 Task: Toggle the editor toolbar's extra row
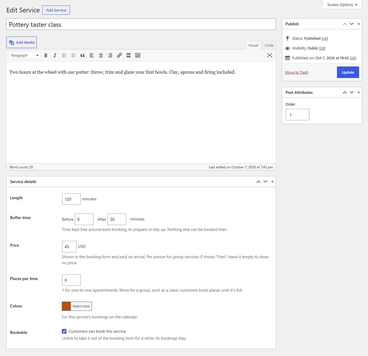[x=138, y=55]
